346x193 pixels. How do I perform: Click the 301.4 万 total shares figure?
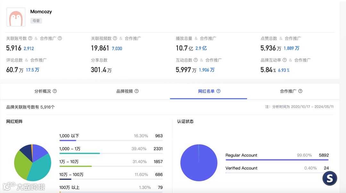pyautogui.click(x=101, y=70)
